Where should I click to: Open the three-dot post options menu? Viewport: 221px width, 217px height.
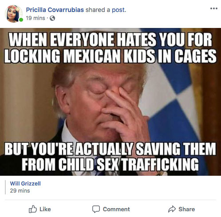click(x=214, y=8)
